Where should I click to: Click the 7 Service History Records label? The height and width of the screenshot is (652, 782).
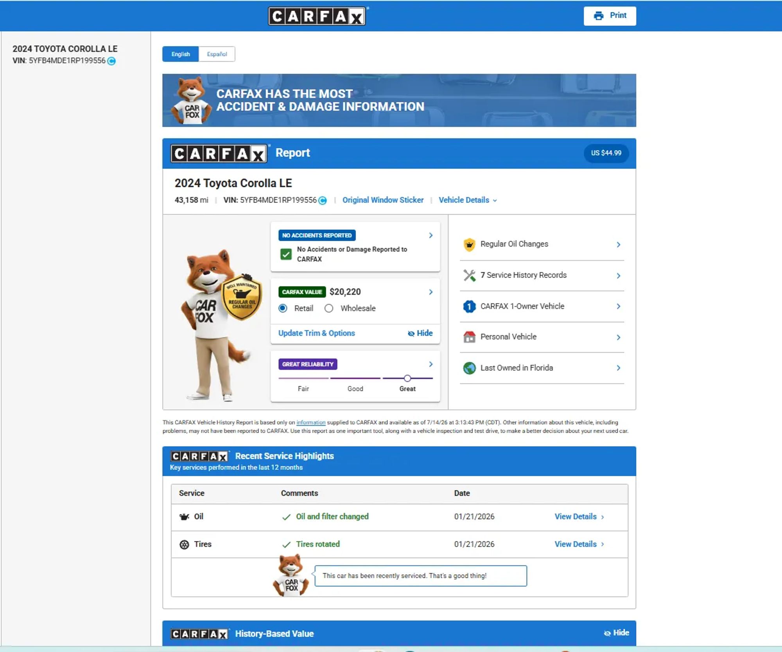pos(524,275)
